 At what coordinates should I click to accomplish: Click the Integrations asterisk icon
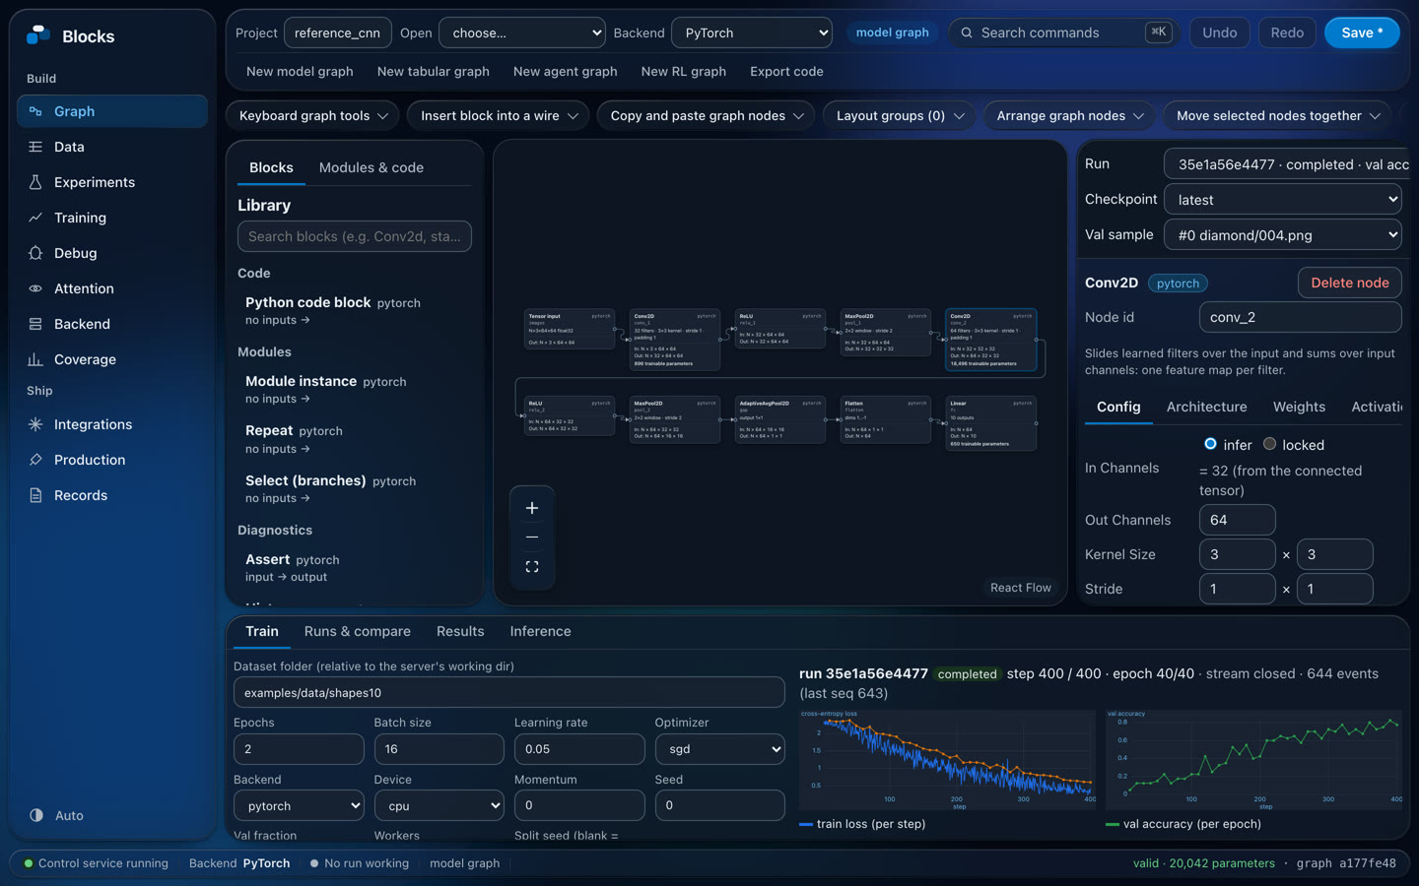point(35,424)
